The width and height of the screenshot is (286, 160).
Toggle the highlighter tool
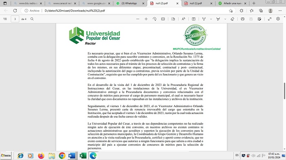[218, 19]
